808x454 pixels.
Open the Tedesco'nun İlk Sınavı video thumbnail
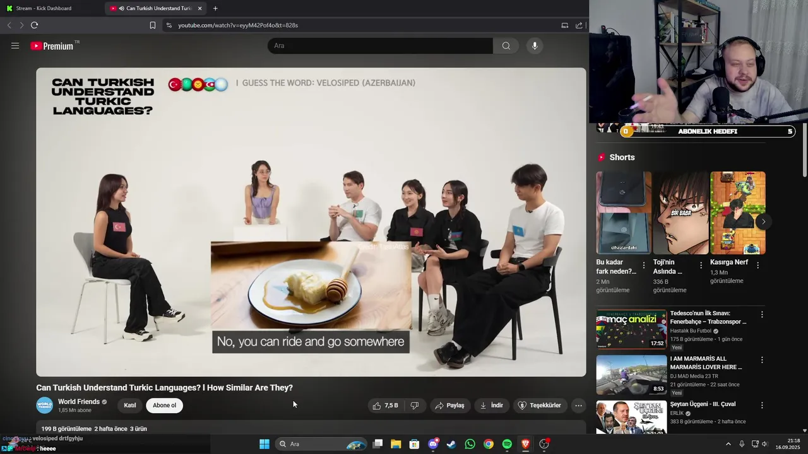pos(631,329)
